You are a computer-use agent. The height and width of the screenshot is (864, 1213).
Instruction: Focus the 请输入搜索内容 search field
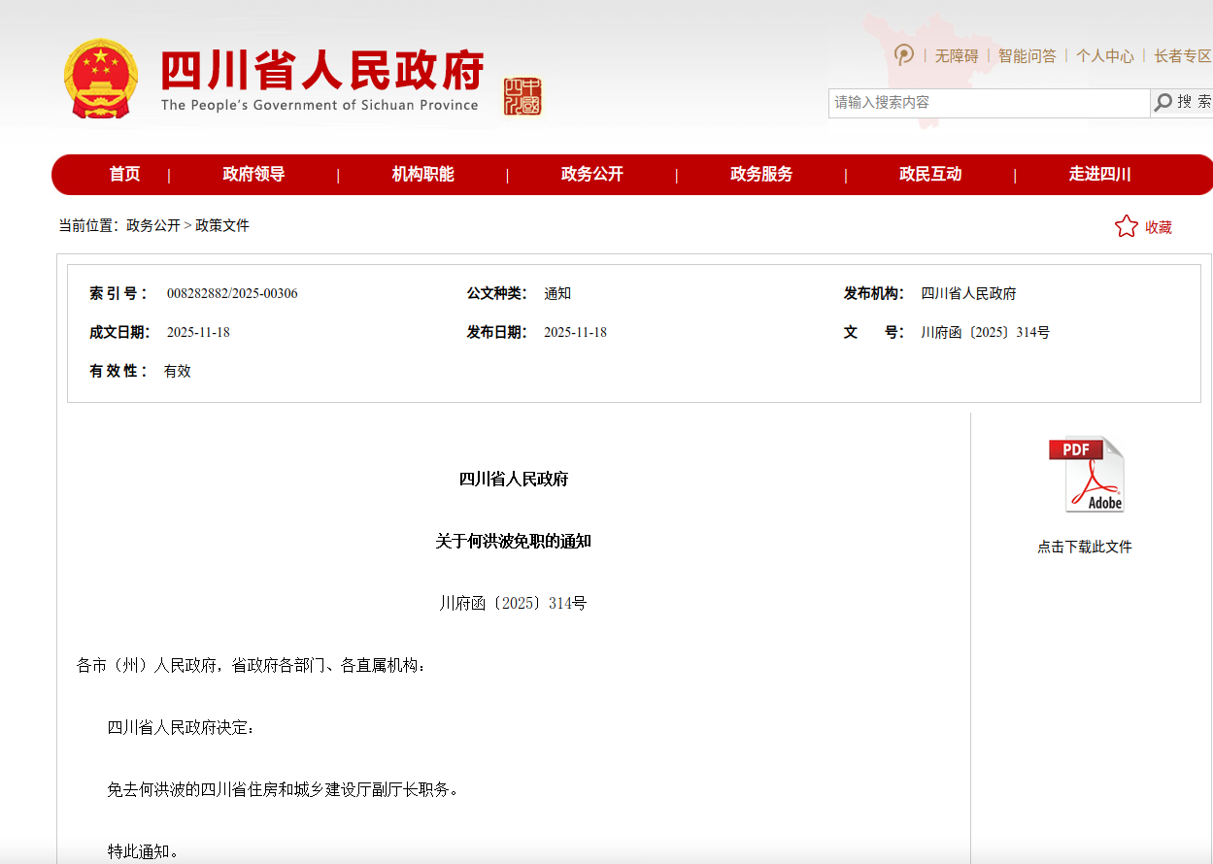coord(989,103)
